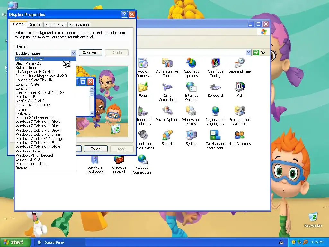Choose Bubble Guppies in theme list

coord(46,68)
